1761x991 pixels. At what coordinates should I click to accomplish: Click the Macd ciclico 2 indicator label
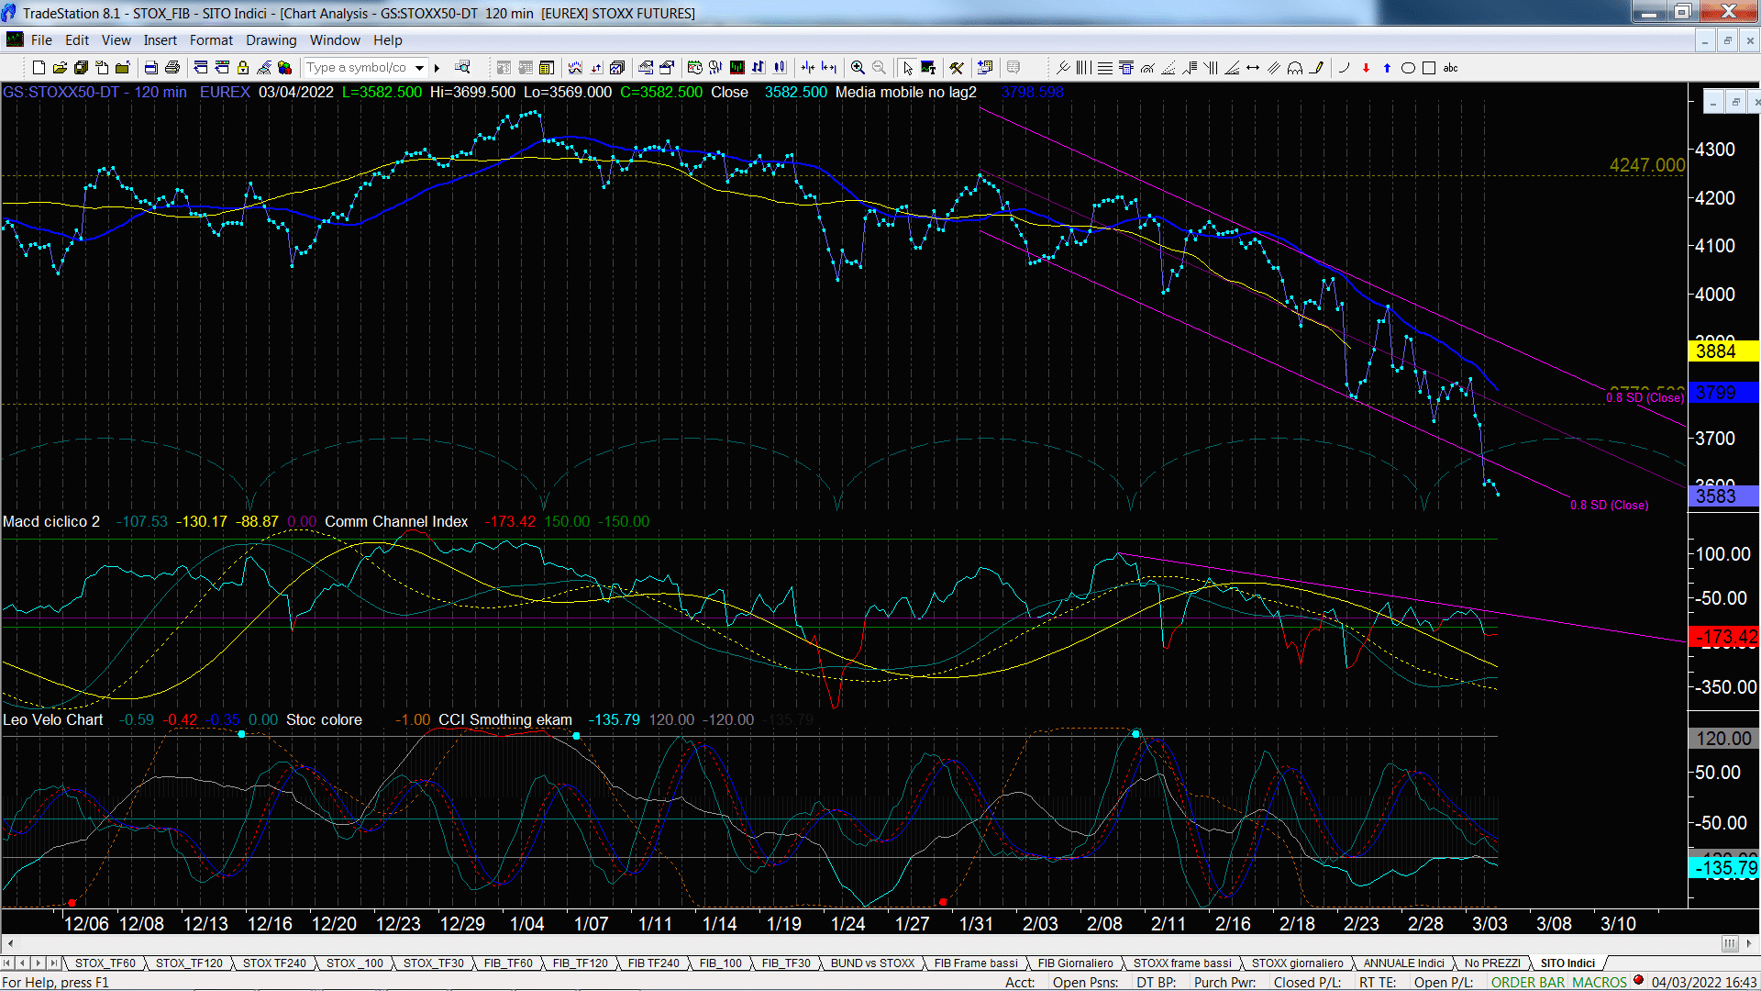[x=51, y=521]
